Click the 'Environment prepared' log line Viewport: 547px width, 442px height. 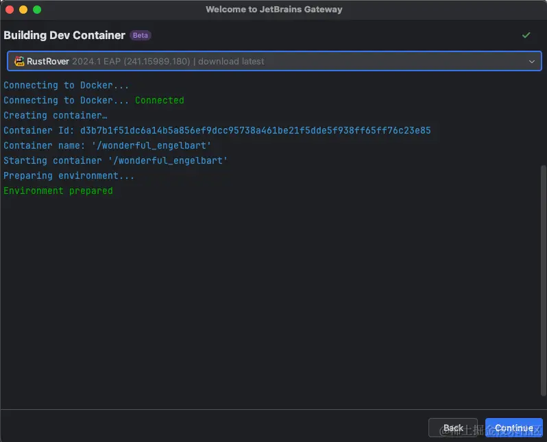[x=58, y=191]
